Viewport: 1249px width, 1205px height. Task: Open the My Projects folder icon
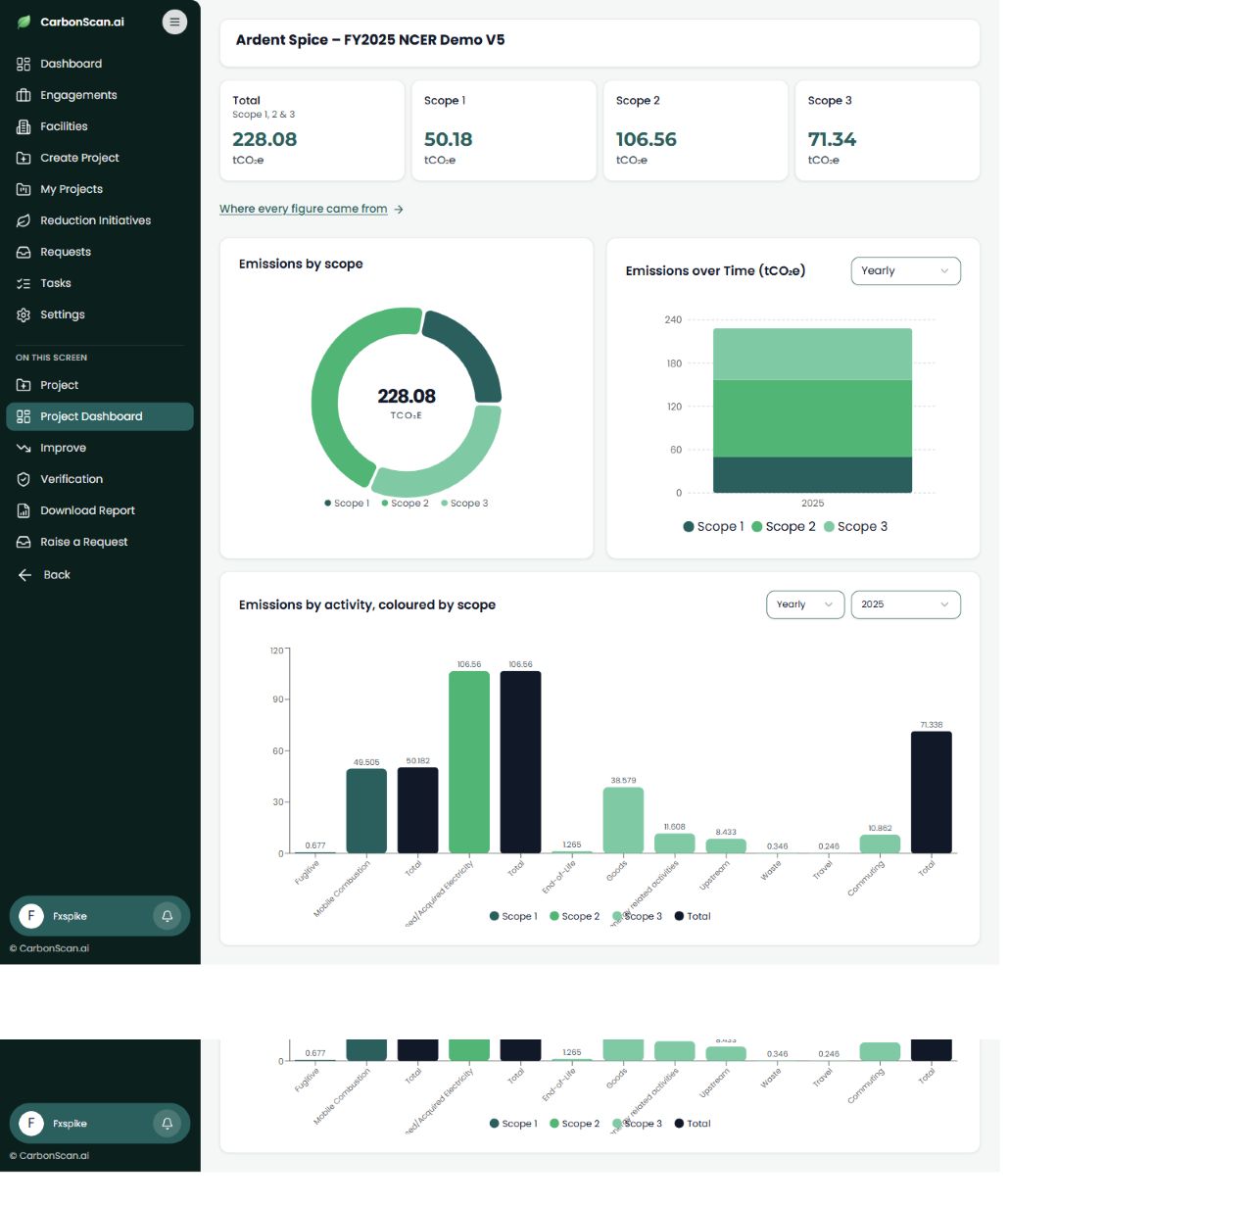[x=24, y=189]
